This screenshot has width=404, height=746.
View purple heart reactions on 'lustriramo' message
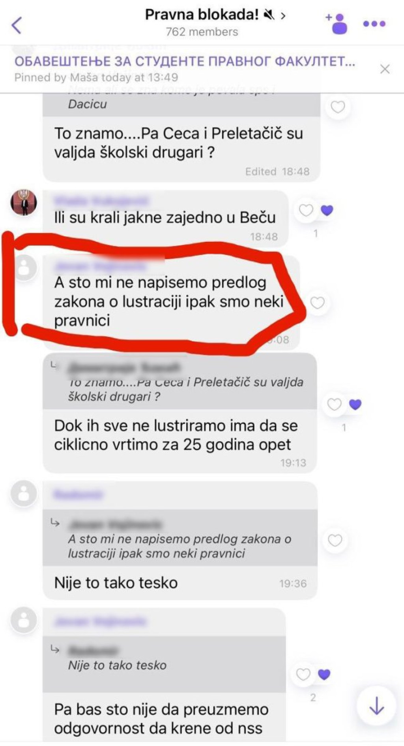tap(355, 404)
